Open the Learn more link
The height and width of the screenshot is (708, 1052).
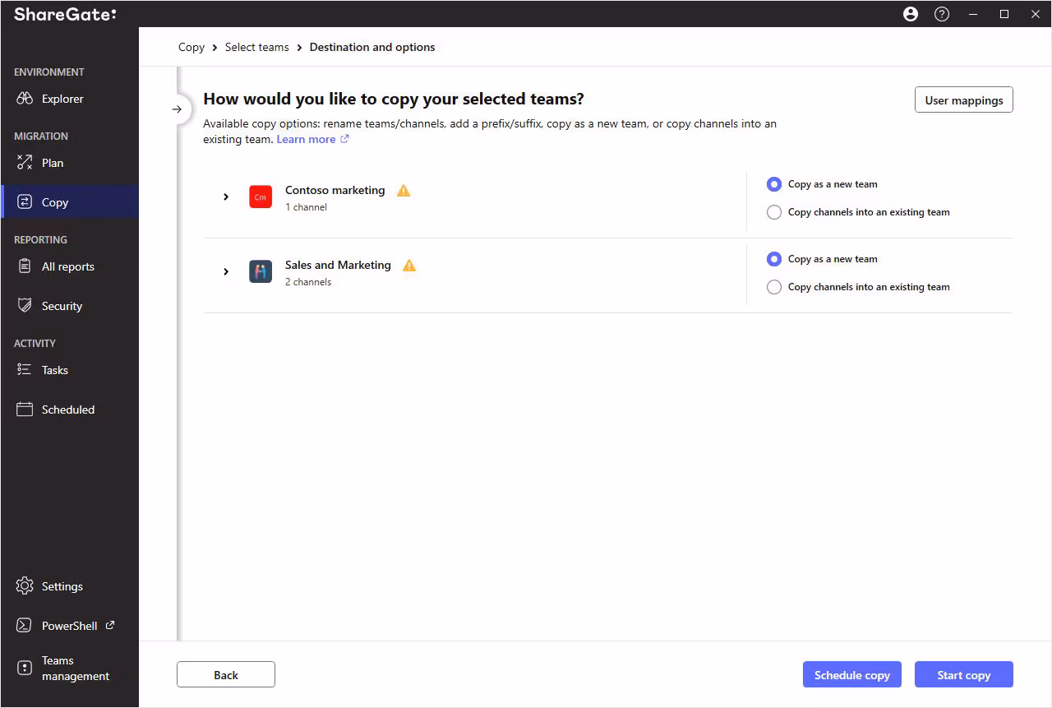click(306, 139)
